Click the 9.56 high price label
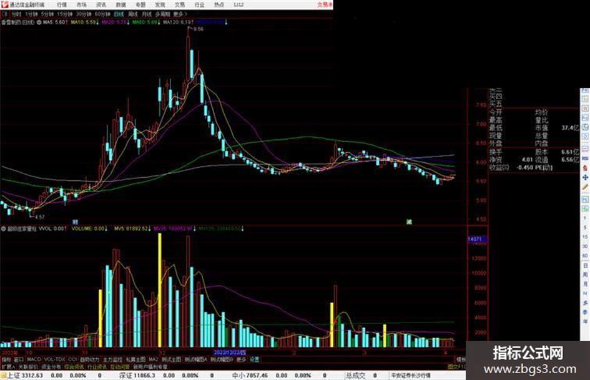This screenshot has height=380, width=590. pyautogui.click(x=199, y=29)
